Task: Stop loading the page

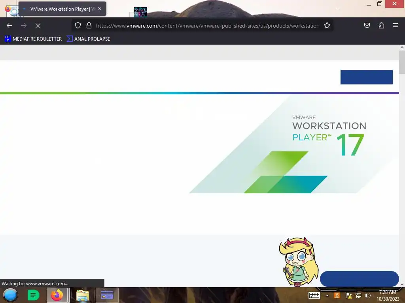Action: tap(38, 26)
